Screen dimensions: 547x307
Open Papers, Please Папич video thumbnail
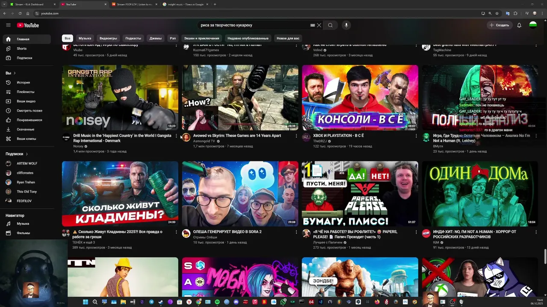[x=360, y=194]
